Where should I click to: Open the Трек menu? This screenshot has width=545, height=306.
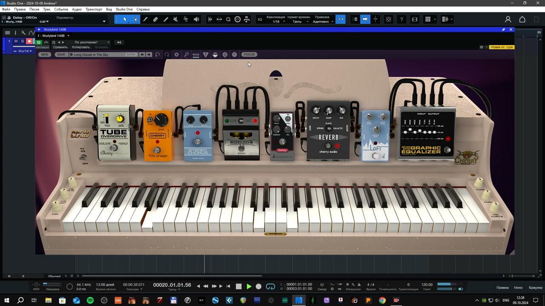coord(46,9)
